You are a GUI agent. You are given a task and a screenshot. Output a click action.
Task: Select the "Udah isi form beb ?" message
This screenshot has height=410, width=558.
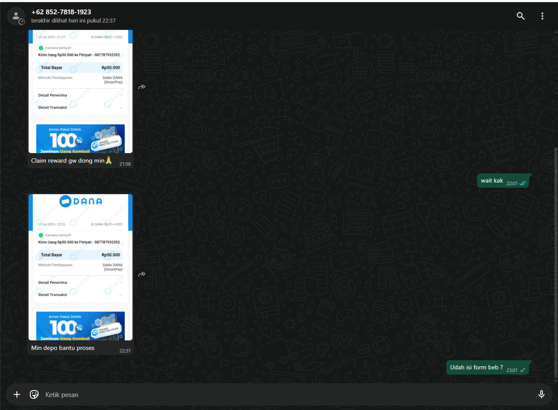[x=477, y=367]
